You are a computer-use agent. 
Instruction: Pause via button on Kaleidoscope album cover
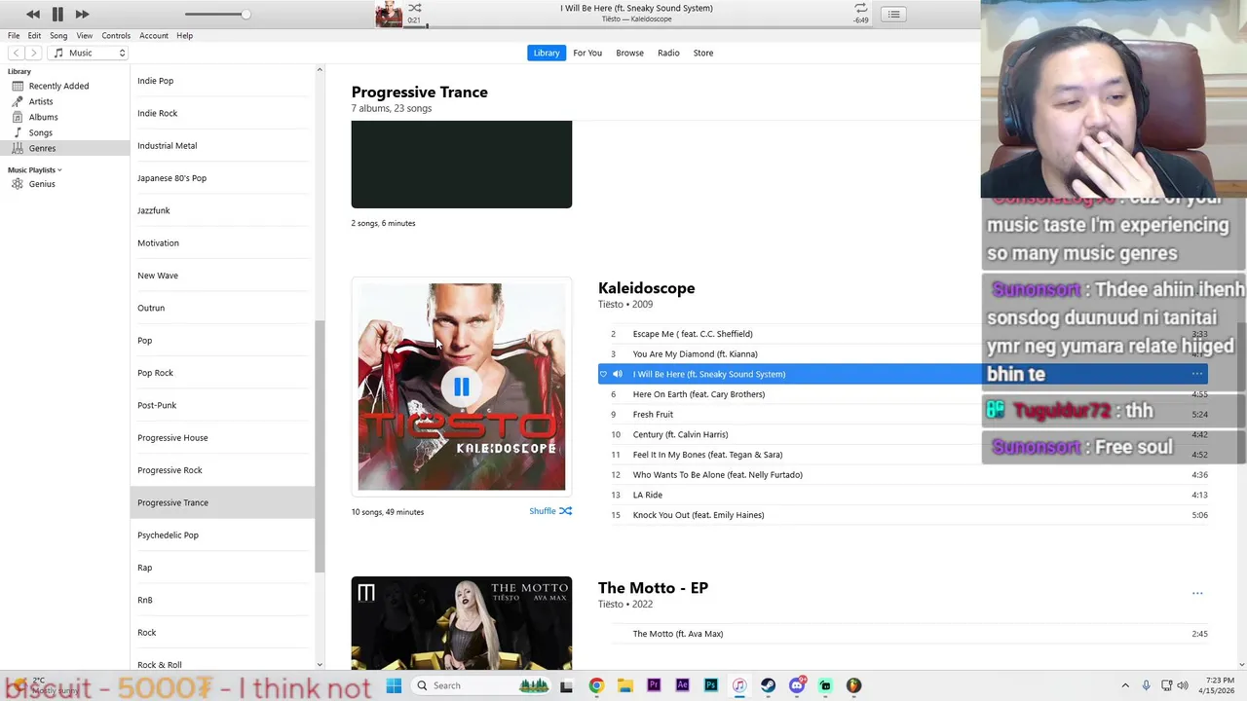click(x=462, y=387)
